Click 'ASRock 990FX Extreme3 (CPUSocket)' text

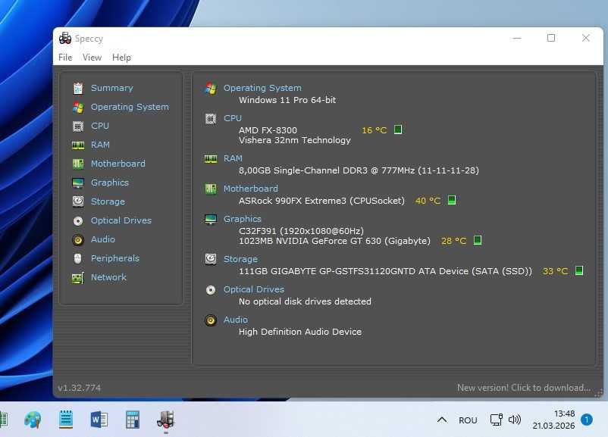click(x=322, y=201)
